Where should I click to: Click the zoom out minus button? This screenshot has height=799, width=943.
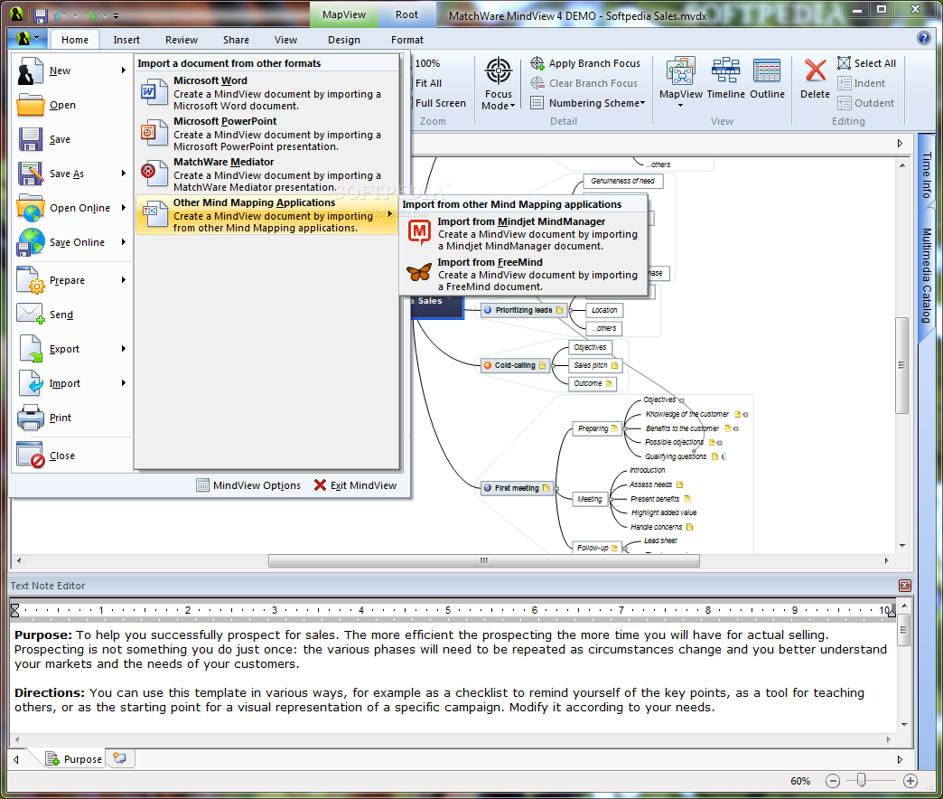(832, 781)
